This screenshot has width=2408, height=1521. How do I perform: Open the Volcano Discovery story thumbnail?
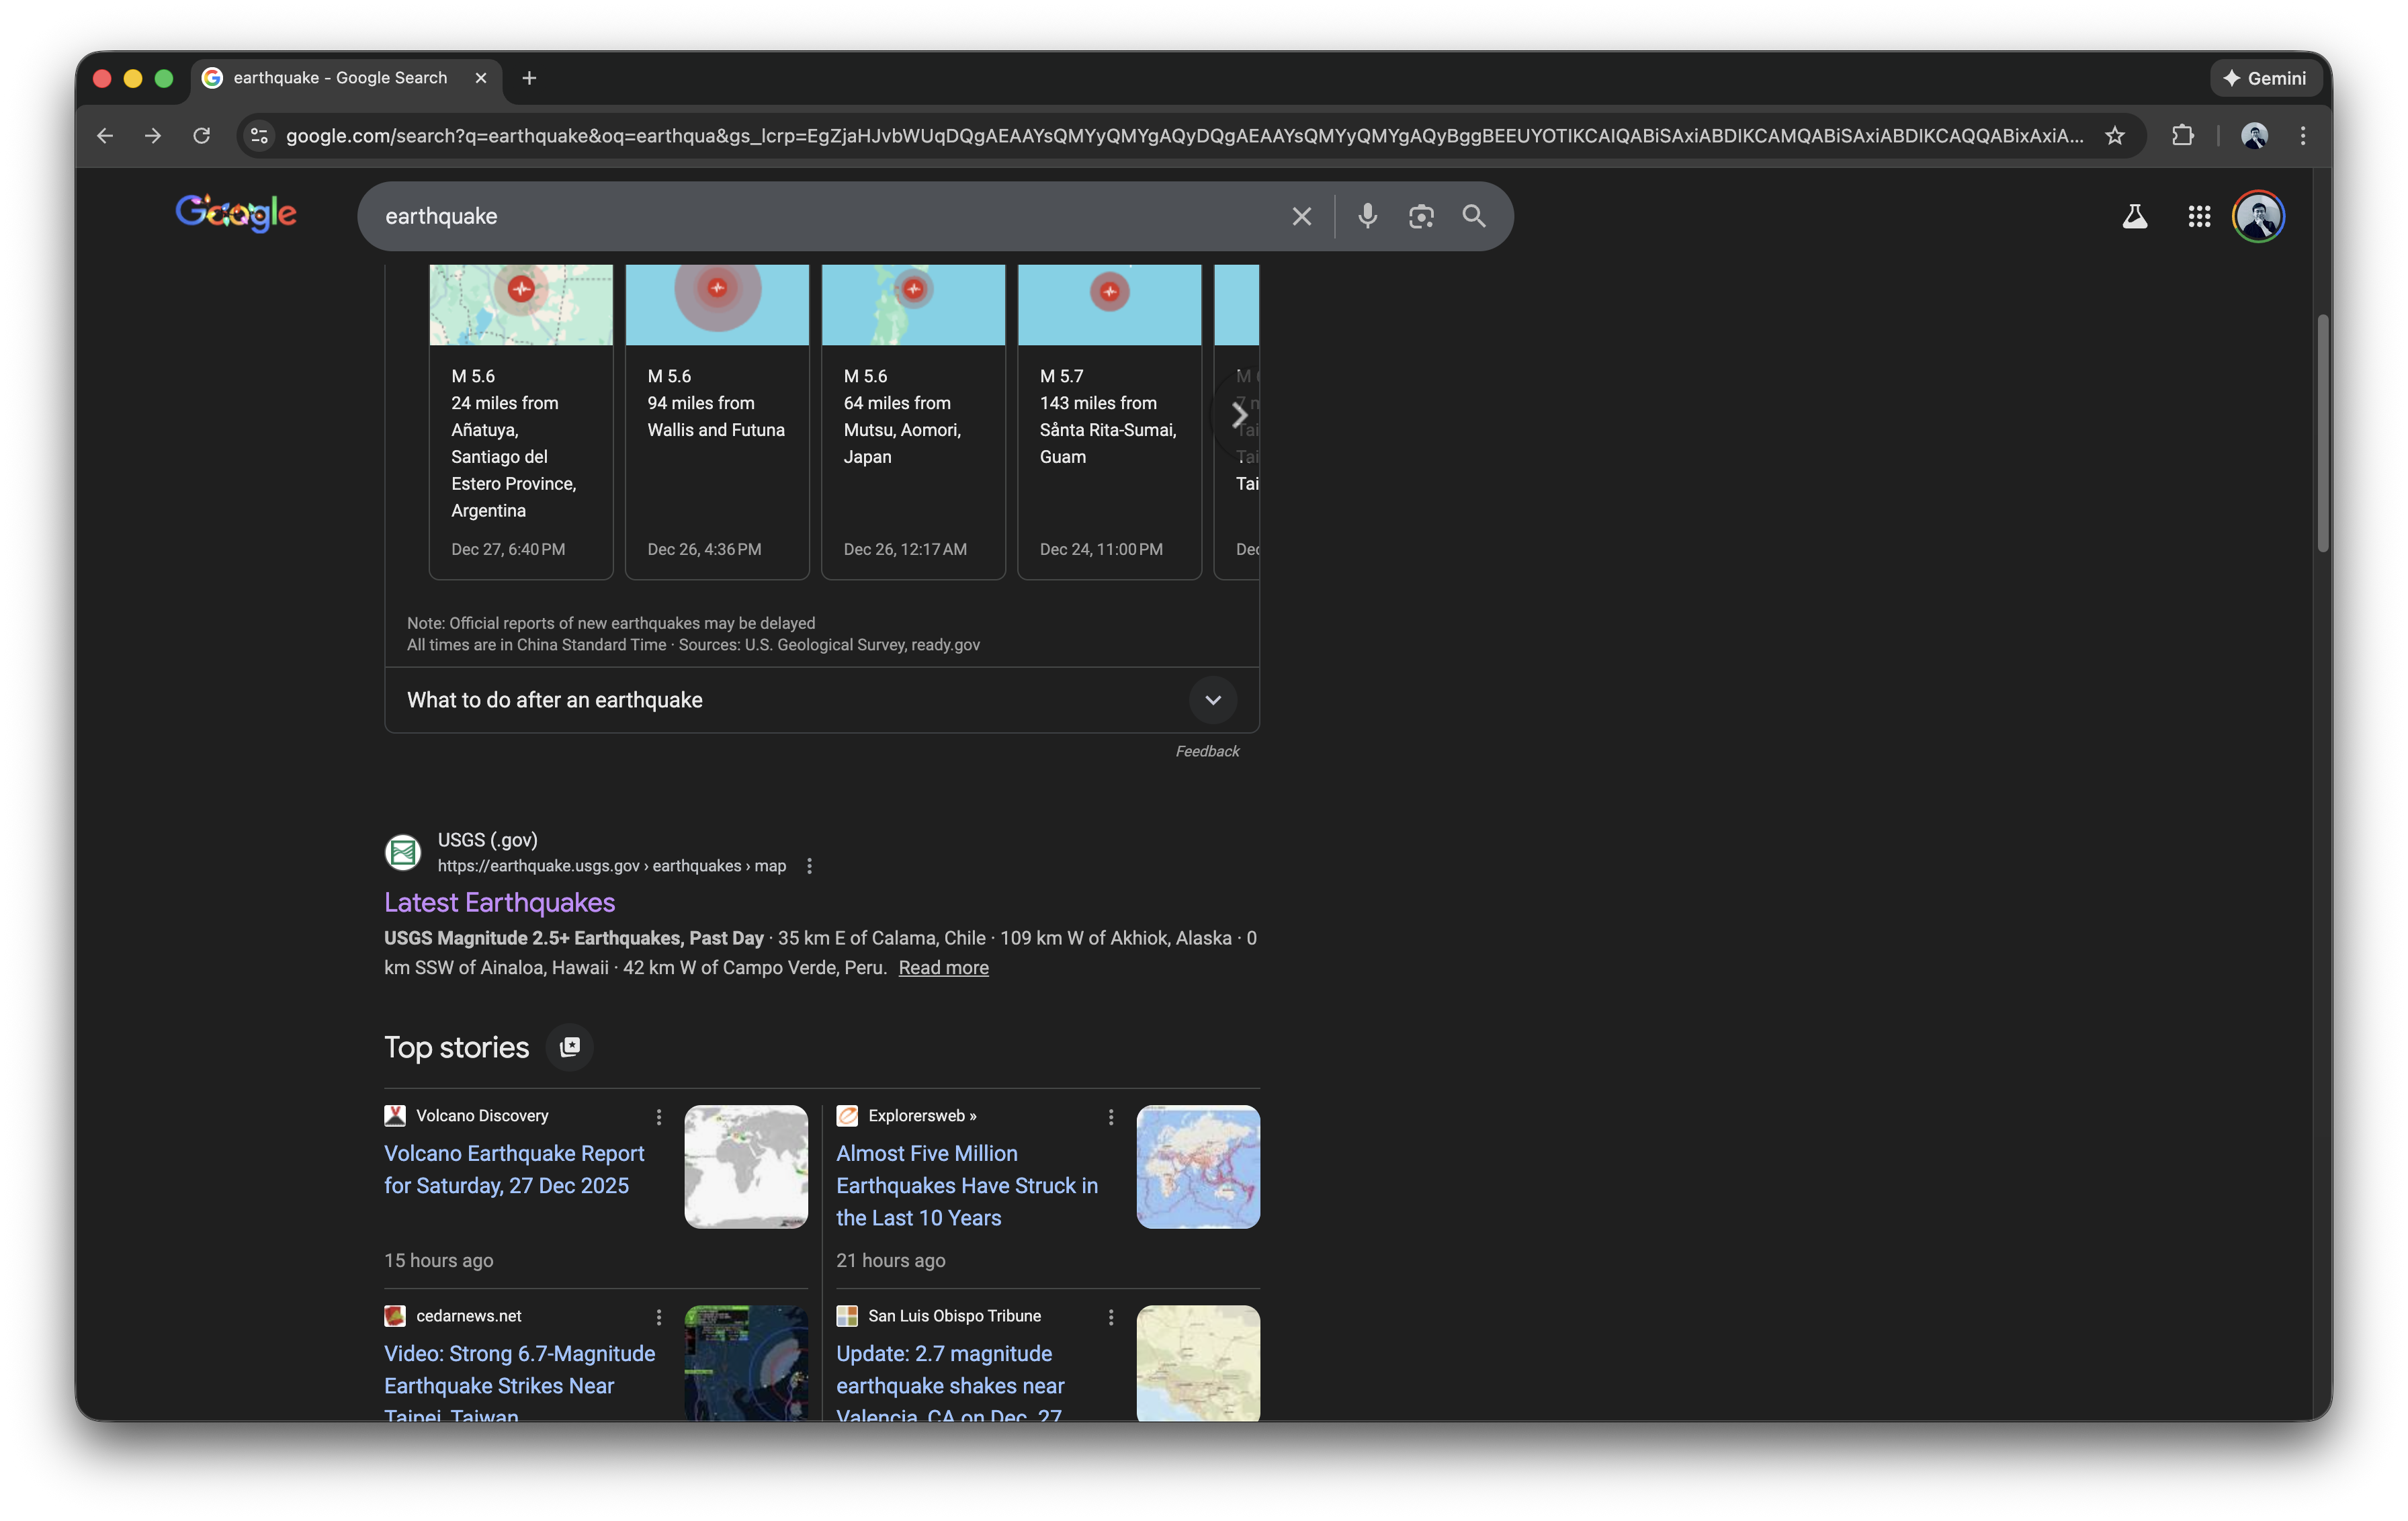coord(746,1166)
